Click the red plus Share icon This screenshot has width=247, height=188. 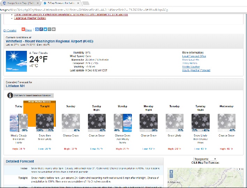23,29
